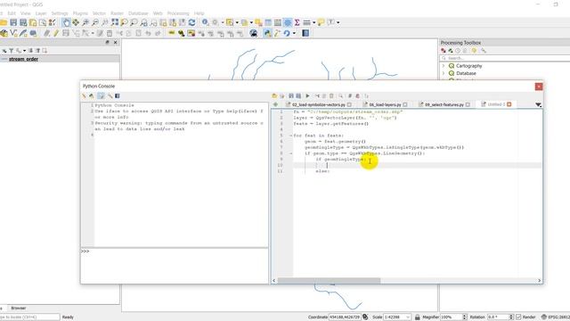Viewport: 570px width, 321px height.
Task: Select the Pan Map hand tool
Action: point(66,22)
